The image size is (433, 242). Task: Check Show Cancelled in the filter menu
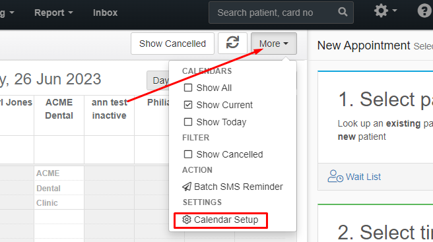click(188, 154)
